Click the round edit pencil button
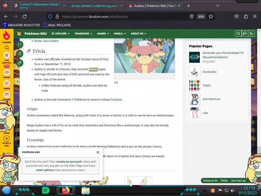 20,63
